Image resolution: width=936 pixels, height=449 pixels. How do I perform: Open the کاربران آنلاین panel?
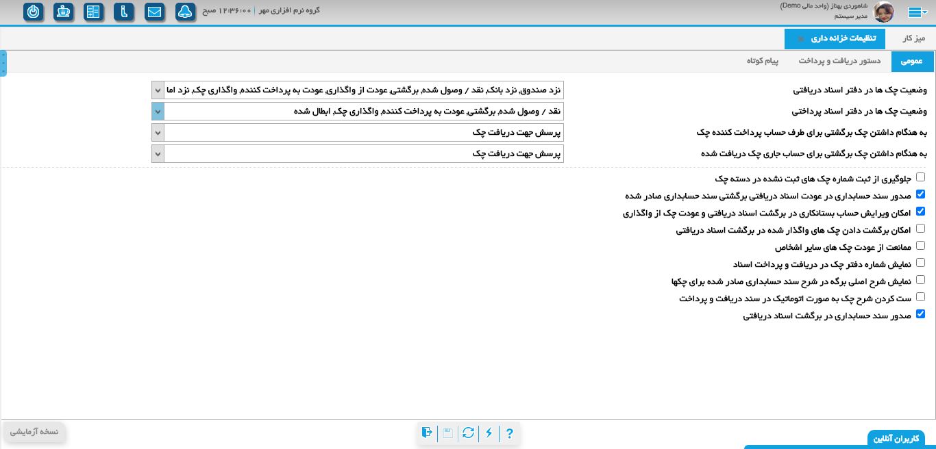tap(896, 439)
